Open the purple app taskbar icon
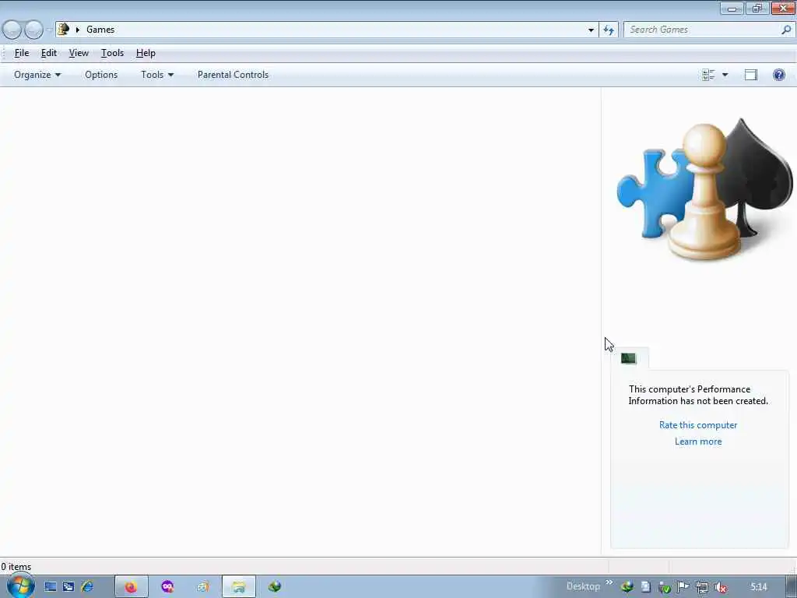The width and height of the screenshot is (797, 598). pyautogui.click(x=167, y=587)
